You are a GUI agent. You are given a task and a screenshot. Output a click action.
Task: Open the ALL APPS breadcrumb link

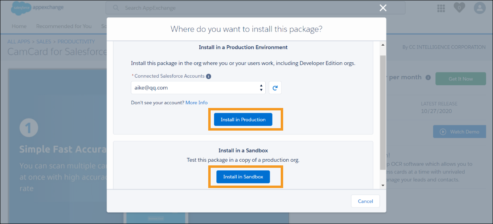coord(19,42)
